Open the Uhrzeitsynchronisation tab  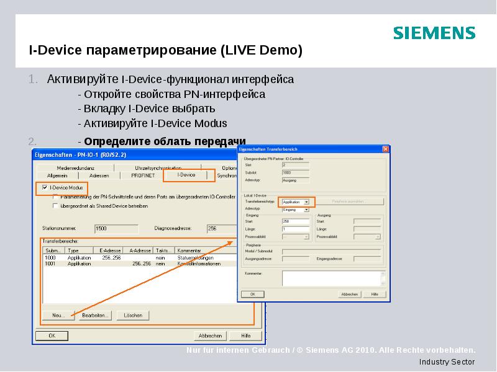pyautogui.click(x=158, y=167)
